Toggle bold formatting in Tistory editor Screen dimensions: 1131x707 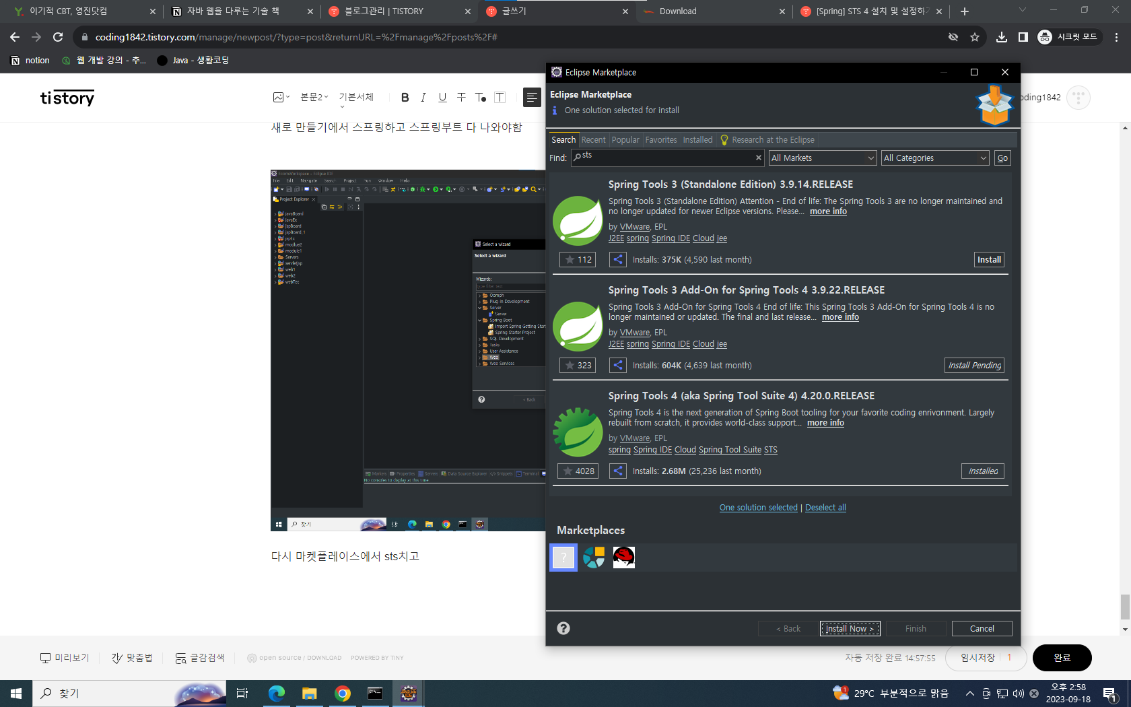(405, 98)
